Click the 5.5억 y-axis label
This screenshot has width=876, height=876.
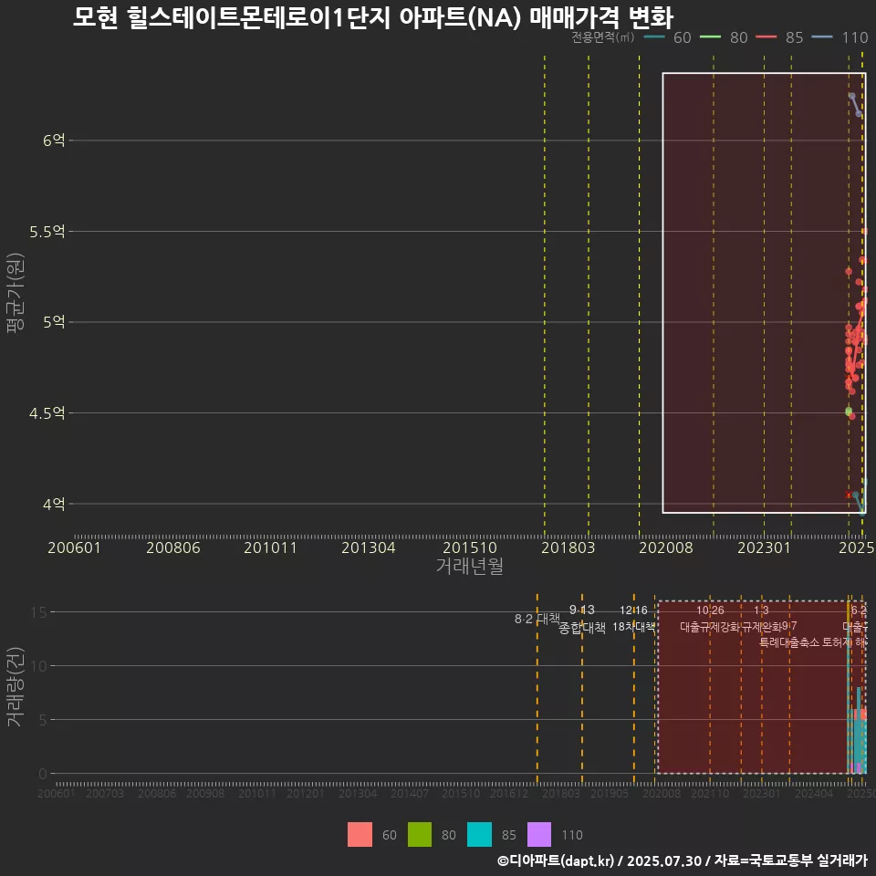coord(47,231)
